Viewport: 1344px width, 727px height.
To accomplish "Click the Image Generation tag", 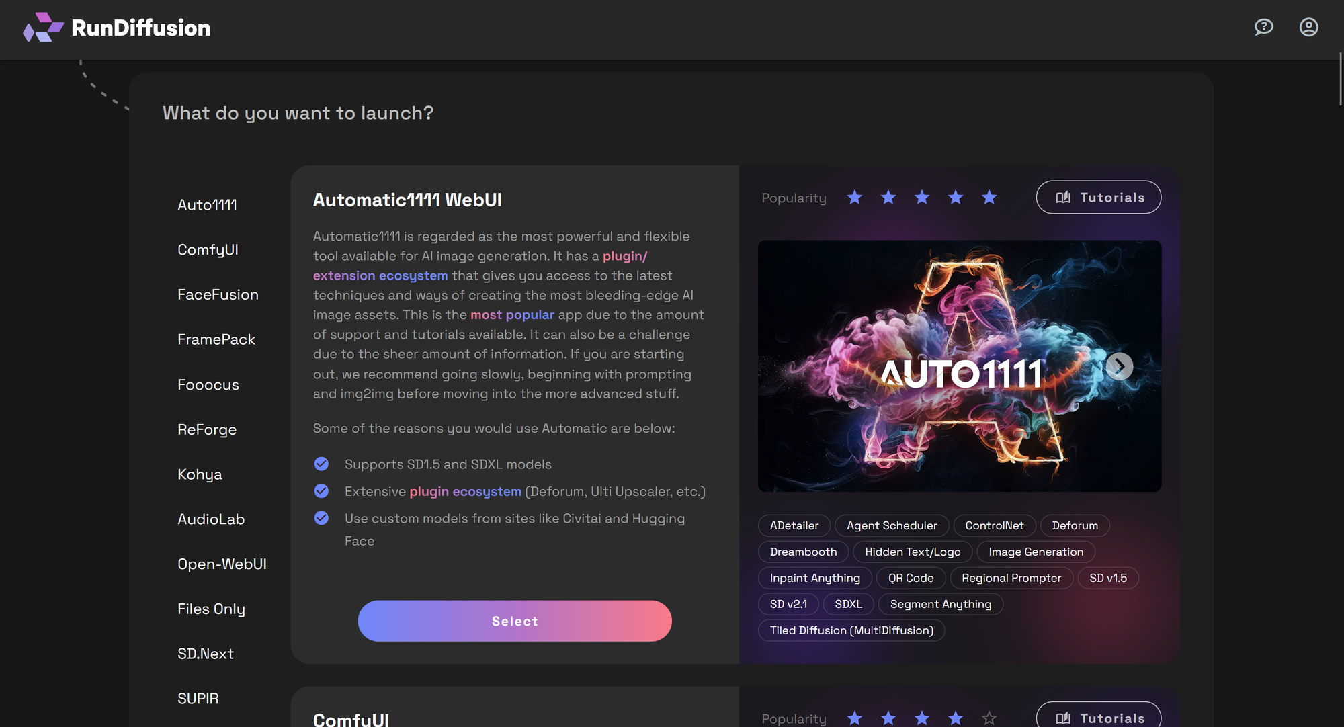I will (x=1036, y=552).
